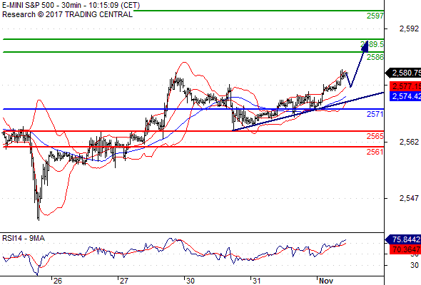
Task: Click the 'RSI14 - 9MA' indicator label
Action: 24,238
